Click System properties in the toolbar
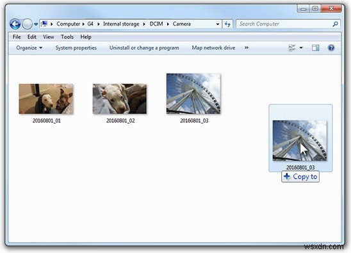Viewport: 351px width, 253px height. [x=76, y=48]
